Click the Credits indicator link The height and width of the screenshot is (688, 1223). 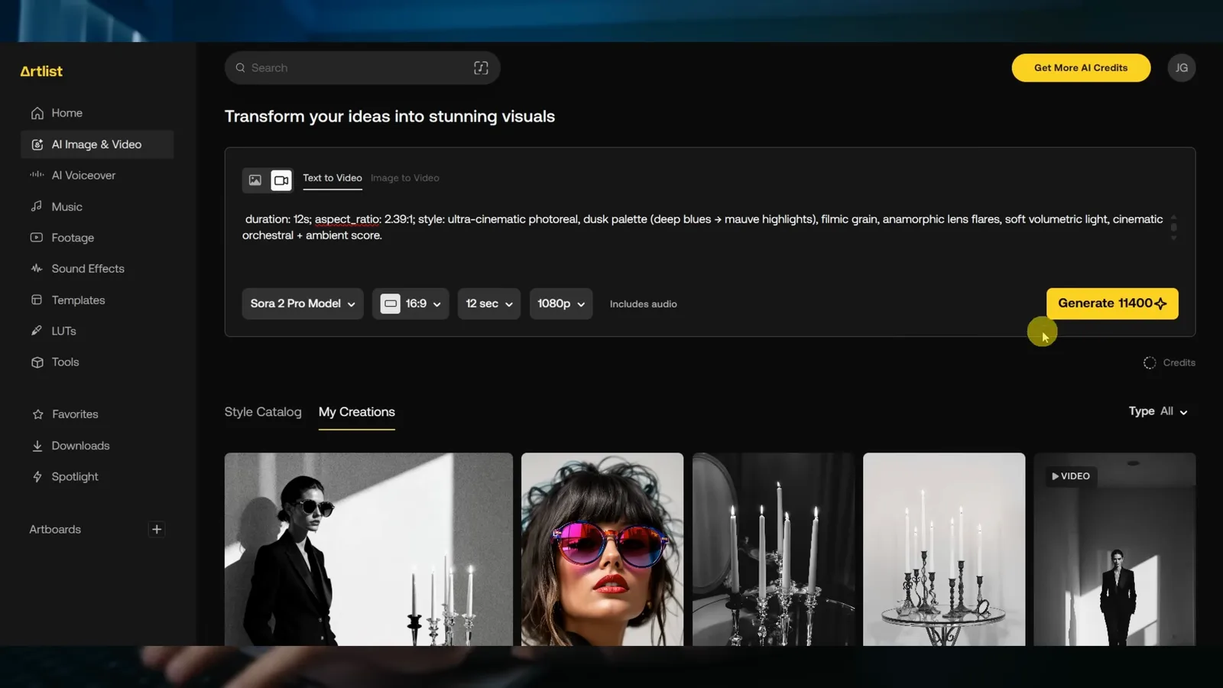click(x=1169, y=362)
